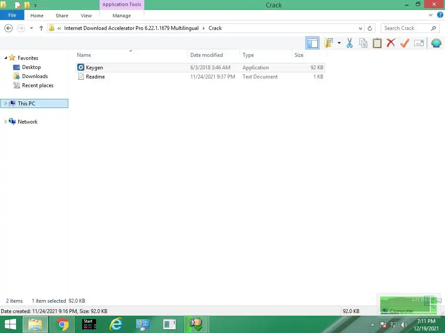This screenshot has width=445, height=333.
Task: Click File Explorer on the taskbar
Action: 35,324
